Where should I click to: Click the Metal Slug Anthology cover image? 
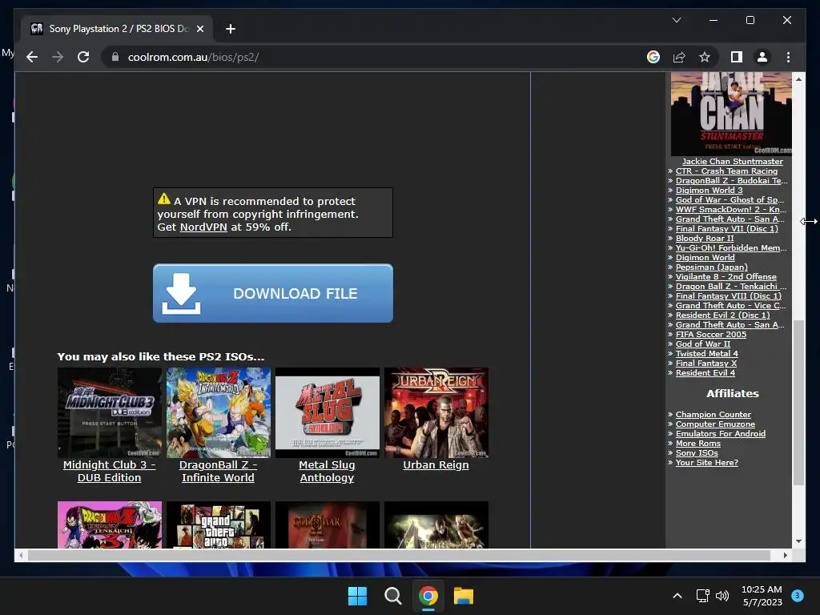click(x=328, y=412)
